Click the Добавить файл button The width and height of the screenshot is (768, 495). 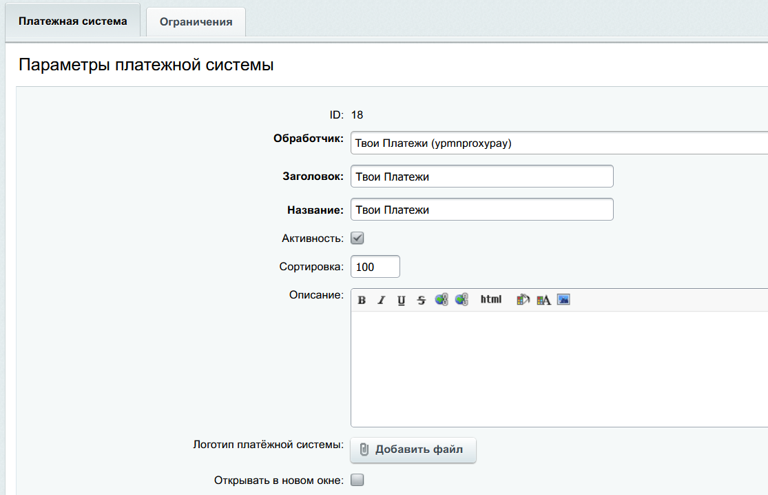click(413, 449)
